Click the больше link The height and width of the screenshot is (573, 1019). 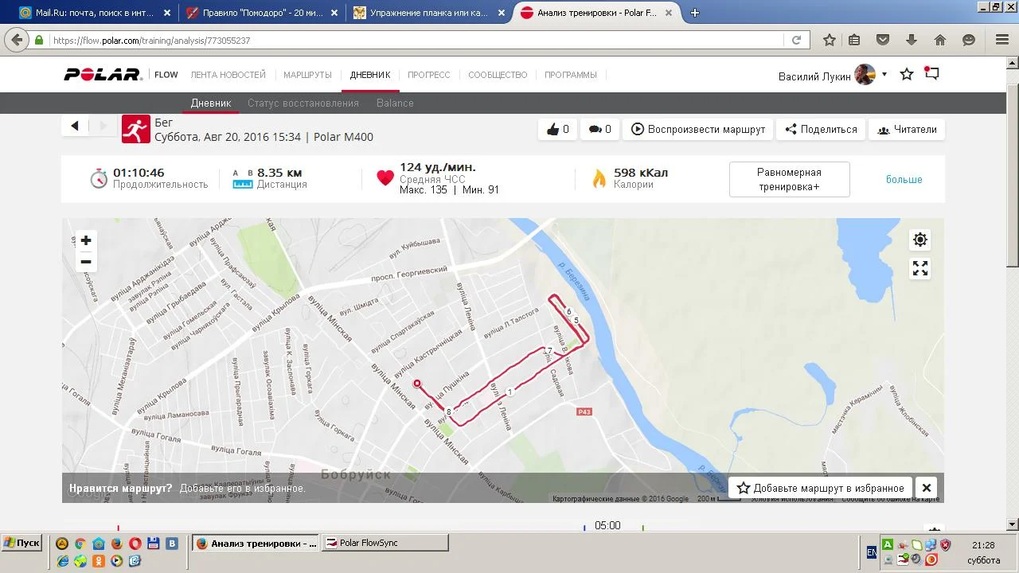(904, 180)
